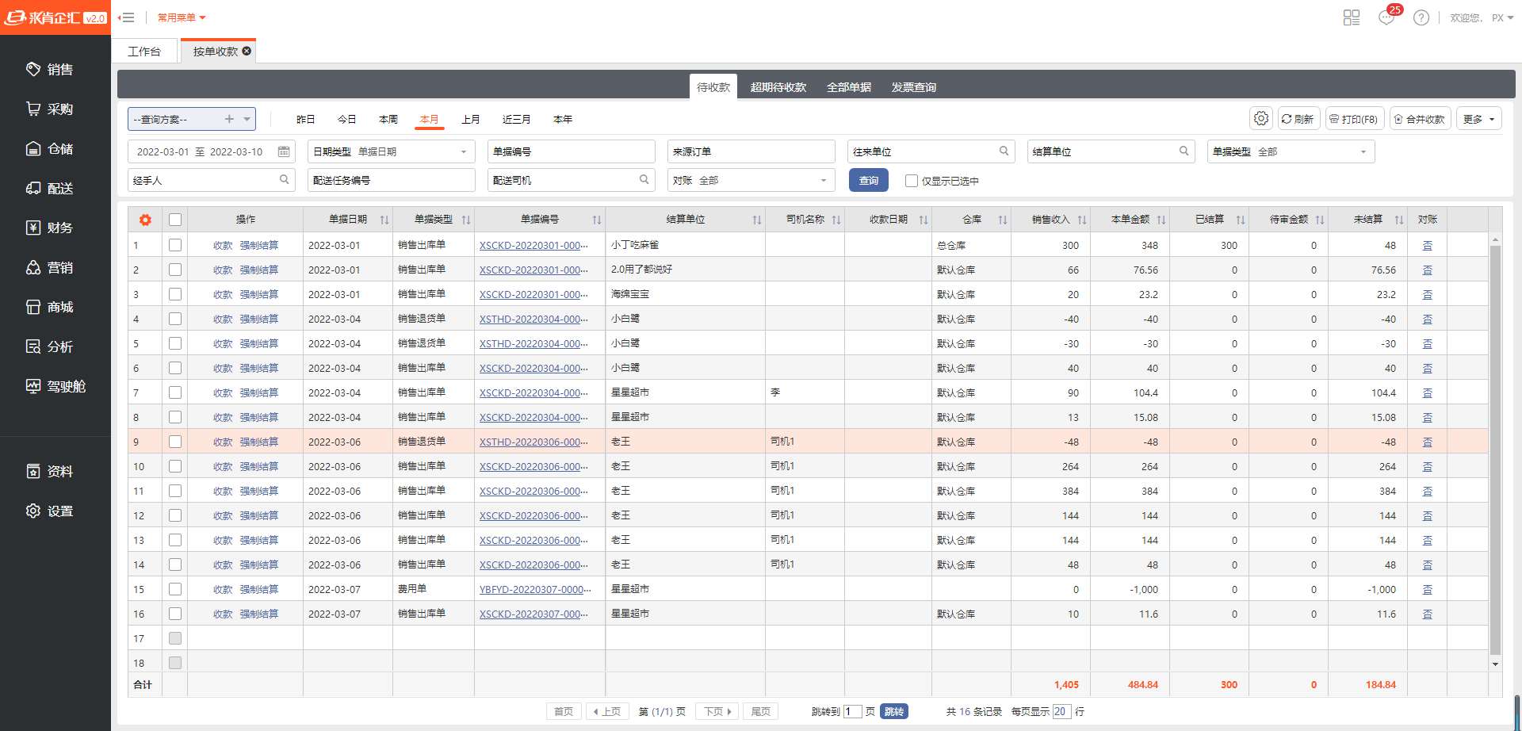Select the checkbox for row 9
Image resolution: width=1522 pixels, height=731 pixels.
tap(175, 442)
